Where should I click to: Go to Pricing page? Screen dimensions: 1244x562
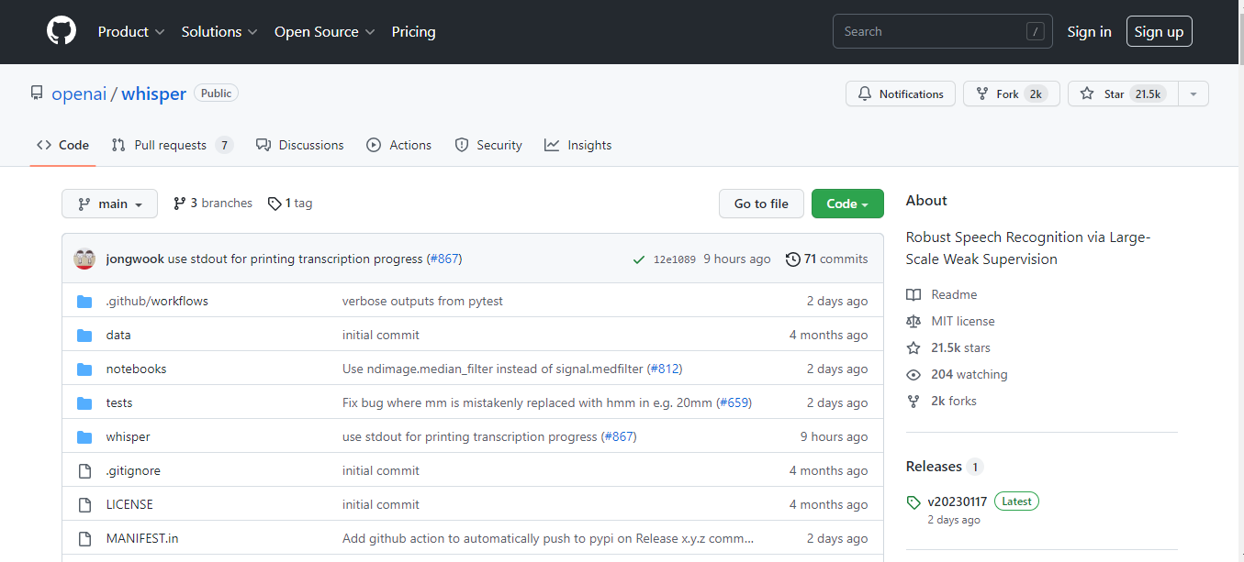(413, 31)
